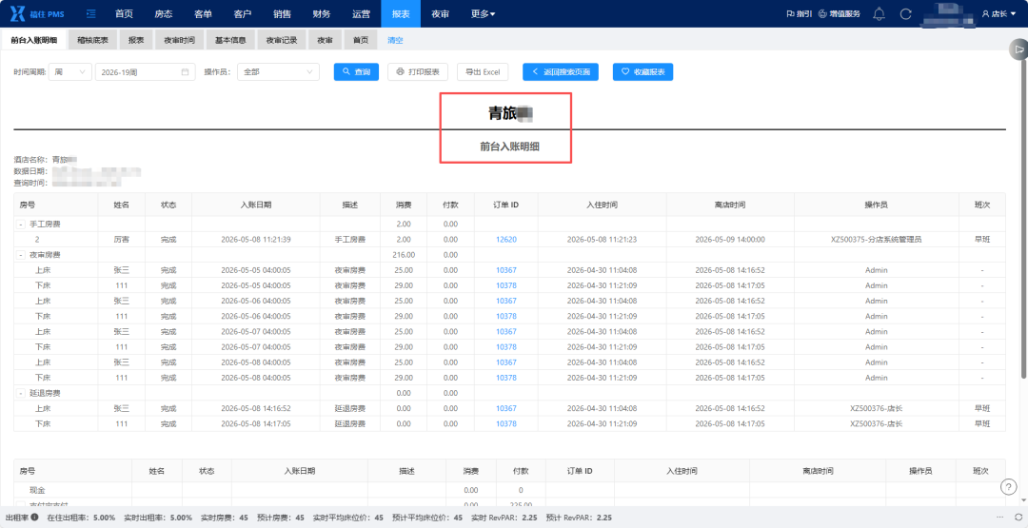The height and width of the screenshot is (528, 1028).
Task: Collapse the sidebar menu icon beside logo
Action: point(91,13)
